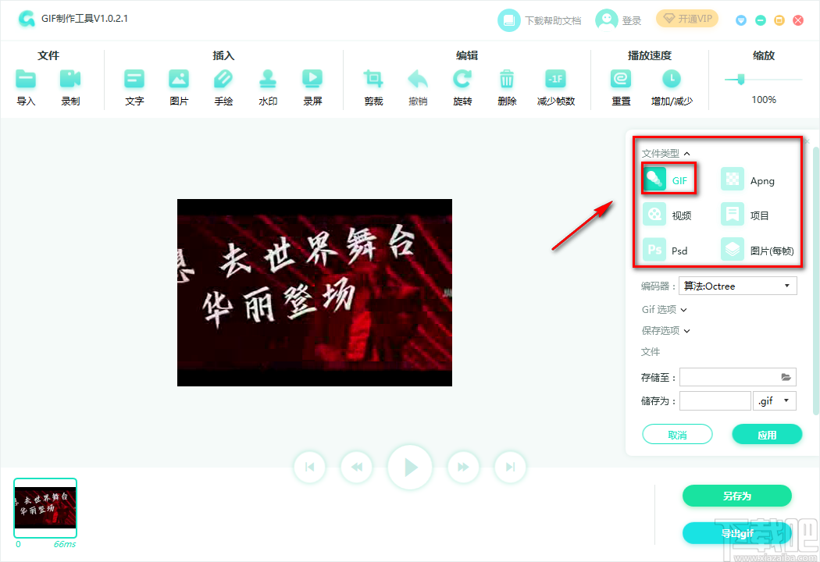The image size is (820, 562).
Task: Open the 算法:Octree encoder dropdown
Action: click(x=737, y=286)
